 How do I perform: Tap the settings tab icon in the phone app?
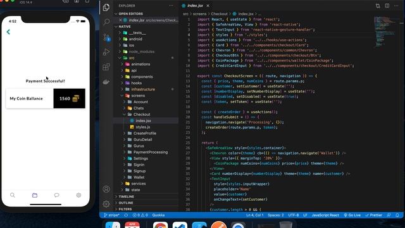pos(78,195)
